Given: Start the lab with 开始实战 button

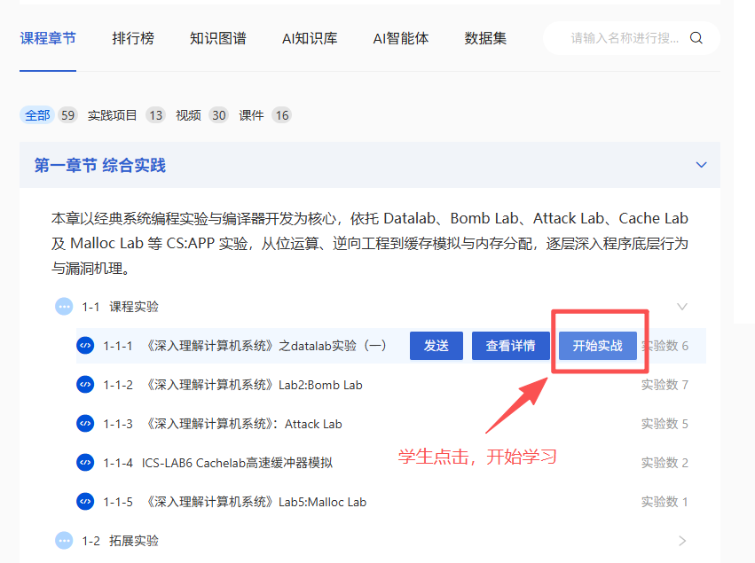Looking at the screenshot, I should (598, 346).
